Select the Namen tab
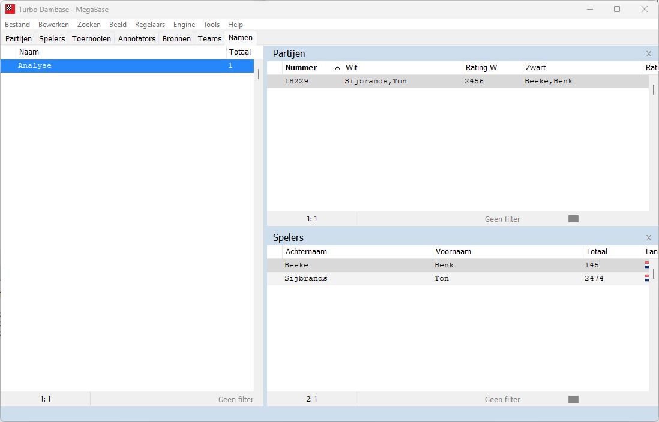 tap(241, 38)
